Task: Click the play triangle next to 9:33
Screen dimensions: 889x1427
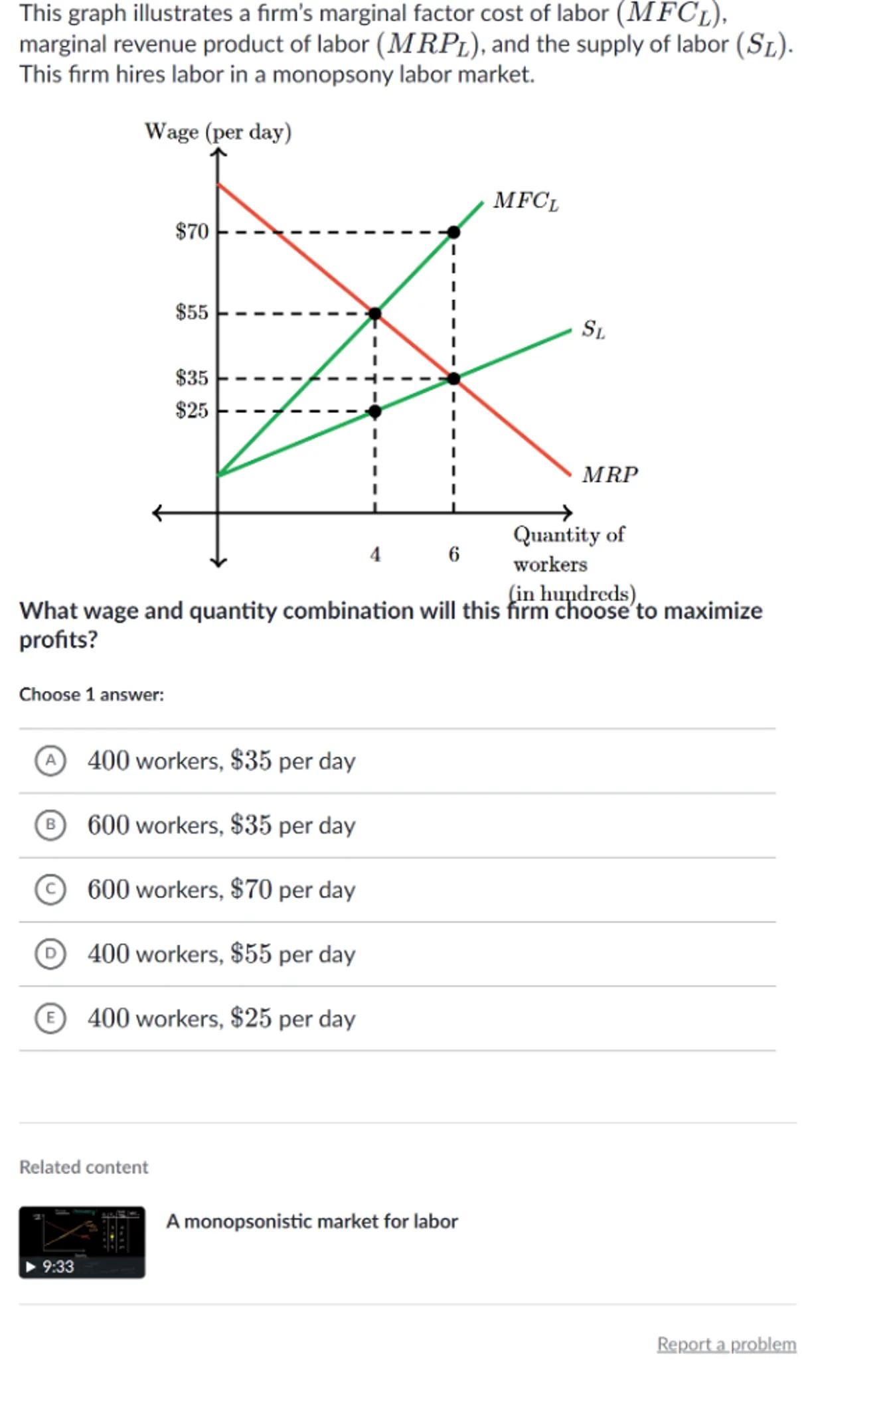Action: coord(31,1267)
